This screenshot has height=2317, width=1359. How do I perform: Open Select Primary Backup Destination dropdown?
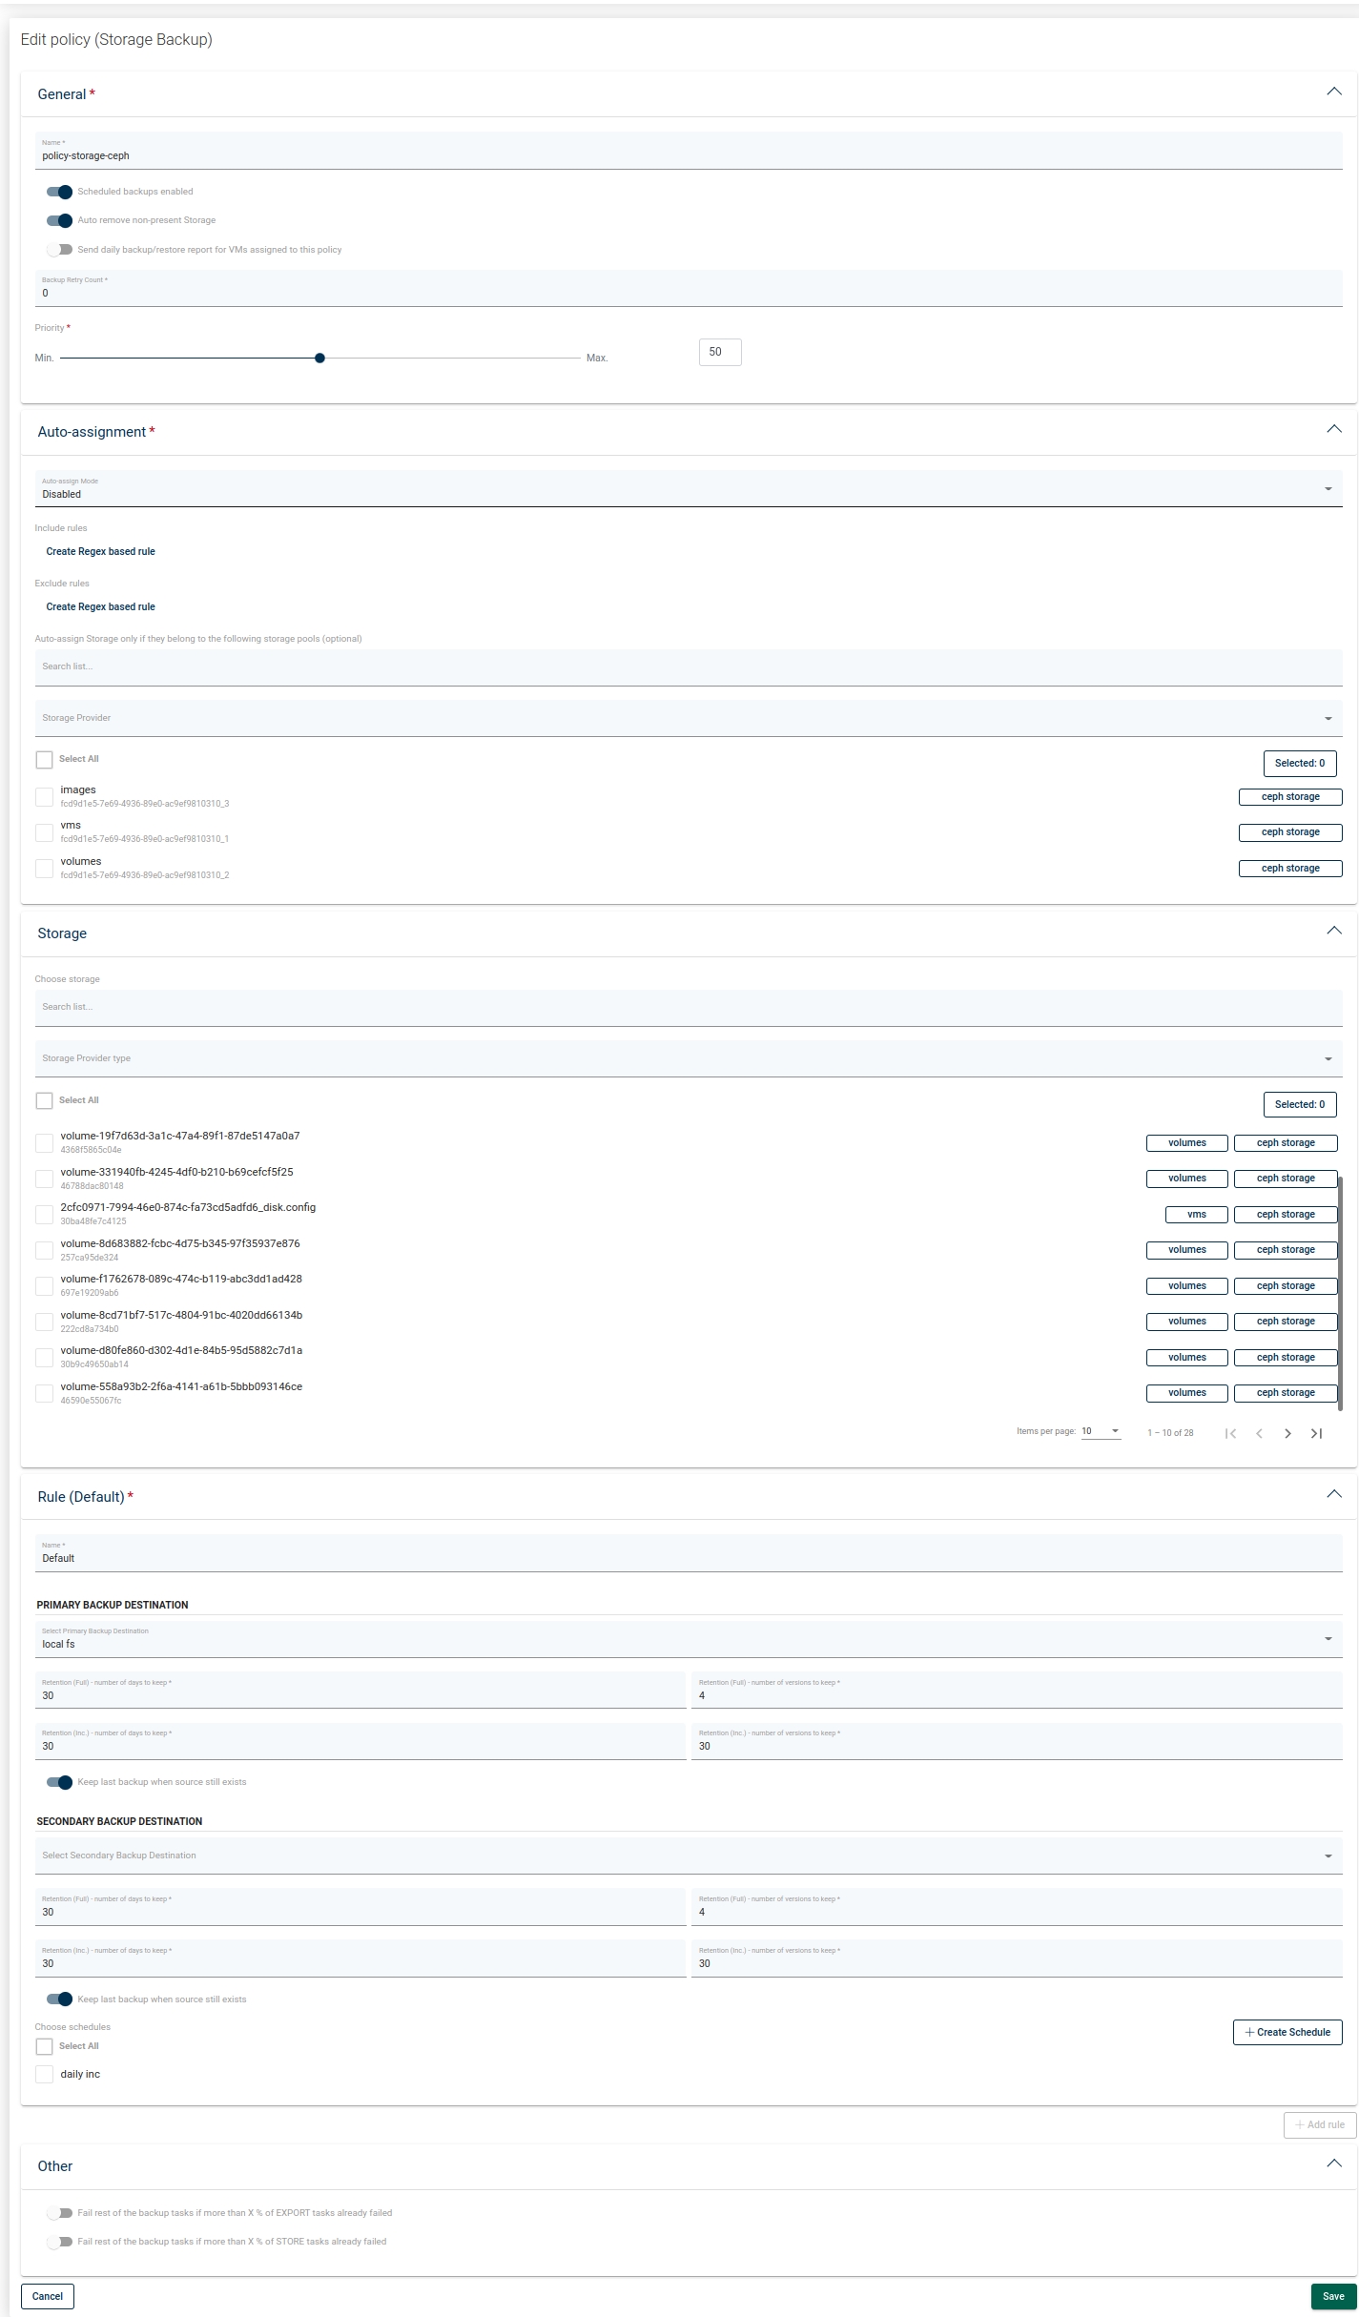click(x=688, y=1639)
